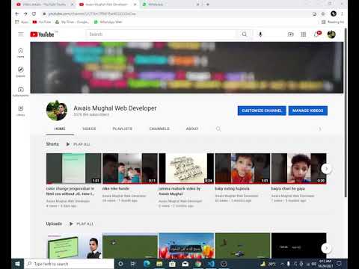Switch to the WhatsApp browser tab
Screen dimensions: 359x269
point(170,4)
